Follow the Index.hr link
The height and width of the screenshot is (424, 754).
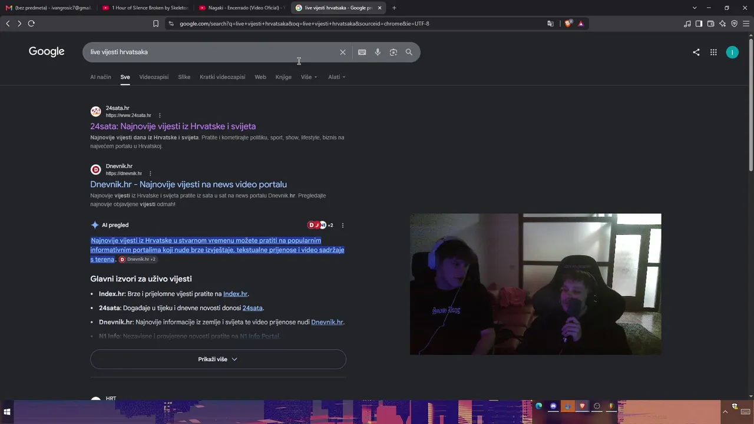click(236, 294)
